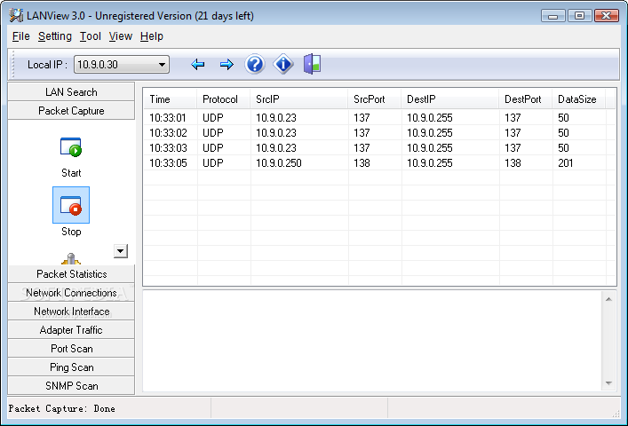The height and width of the screenshot is (426, 628).
Task: Maximize the LANView window
Action: point(579,16)
